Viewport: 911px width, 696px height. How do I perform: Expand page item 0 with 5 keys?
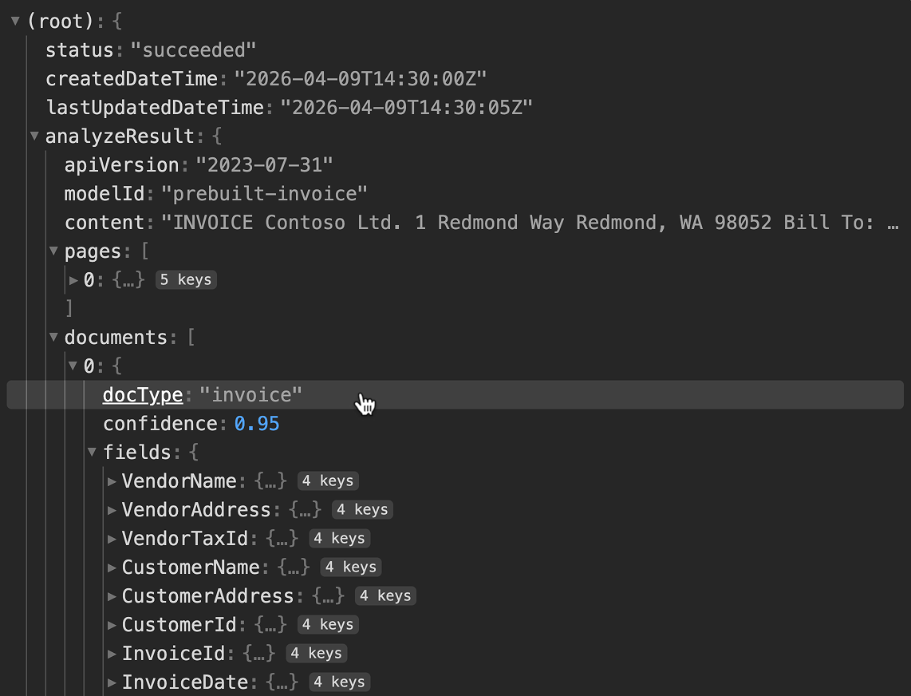click(73, 280)
